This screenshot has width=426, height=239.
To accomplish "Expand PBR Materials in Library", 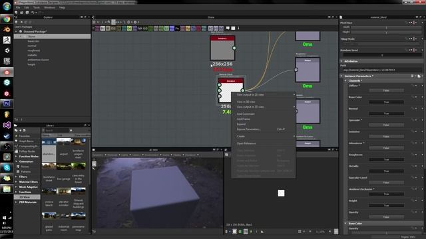I will (x=16, y=202).
